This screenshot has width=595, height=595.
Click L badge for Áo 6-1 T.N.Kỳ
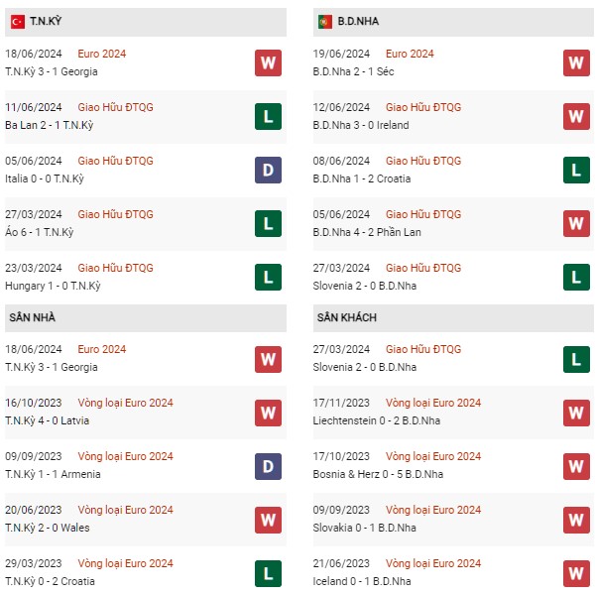click(269, 223)
